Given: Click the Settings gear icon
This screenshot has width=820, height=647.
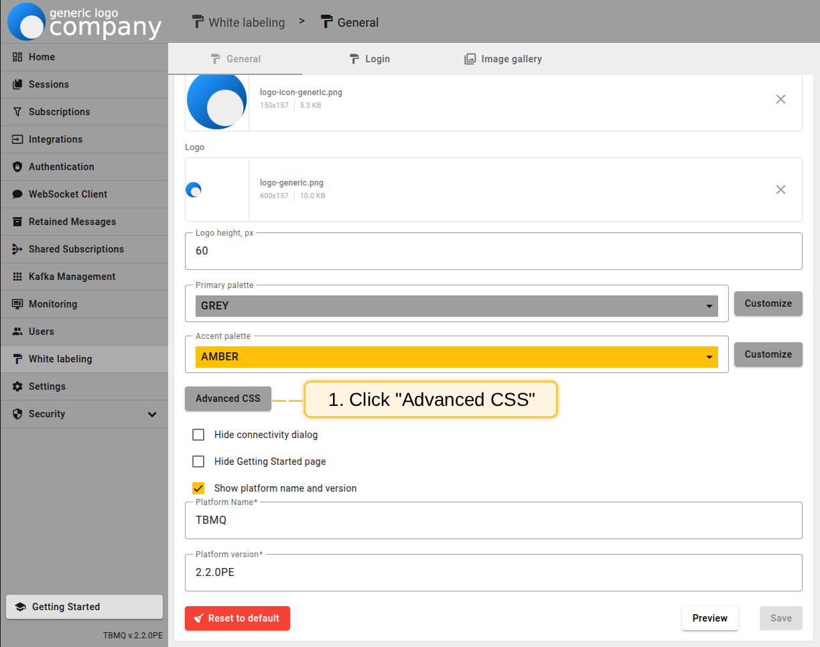Looking at the screenshot, I should click(x=17, y=386).
